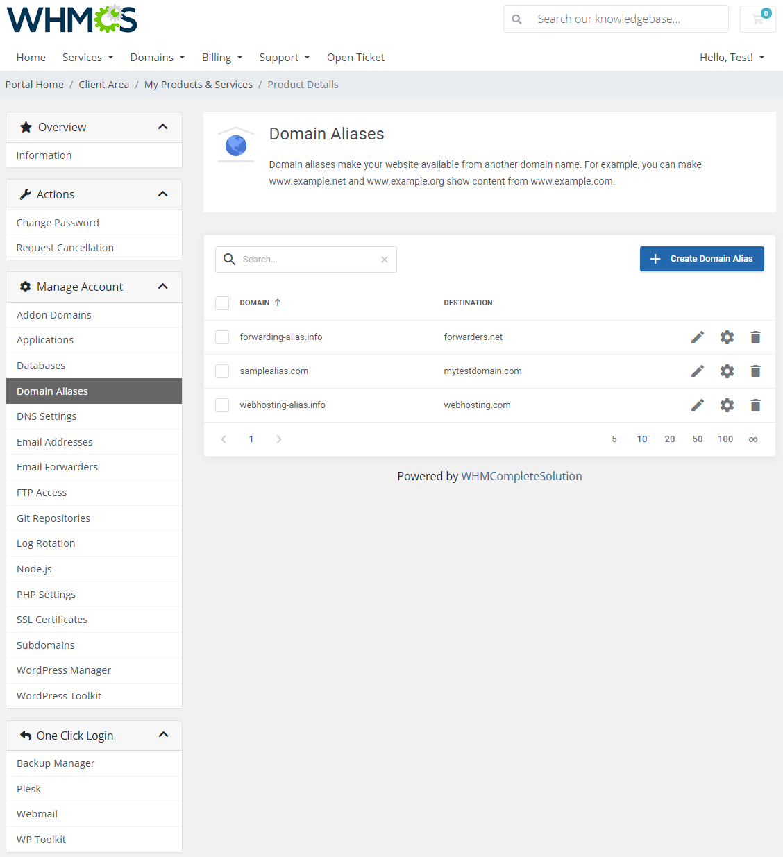Check the checkbox next to samplealias.com
This screenshot has width=783, height=857.
222,371
